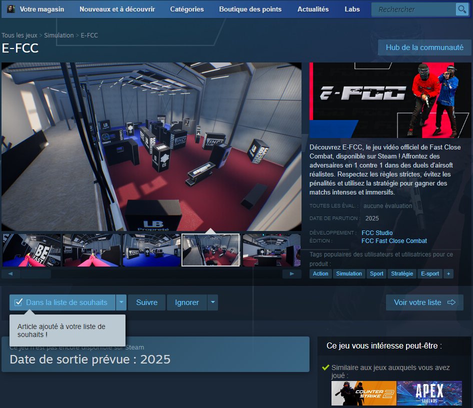
Task: Uncheck Dans la liste de souhaits
Action: tap(62, 302)
